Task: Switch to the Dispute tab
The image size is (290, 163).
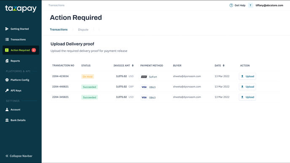Action: point(83,29)
